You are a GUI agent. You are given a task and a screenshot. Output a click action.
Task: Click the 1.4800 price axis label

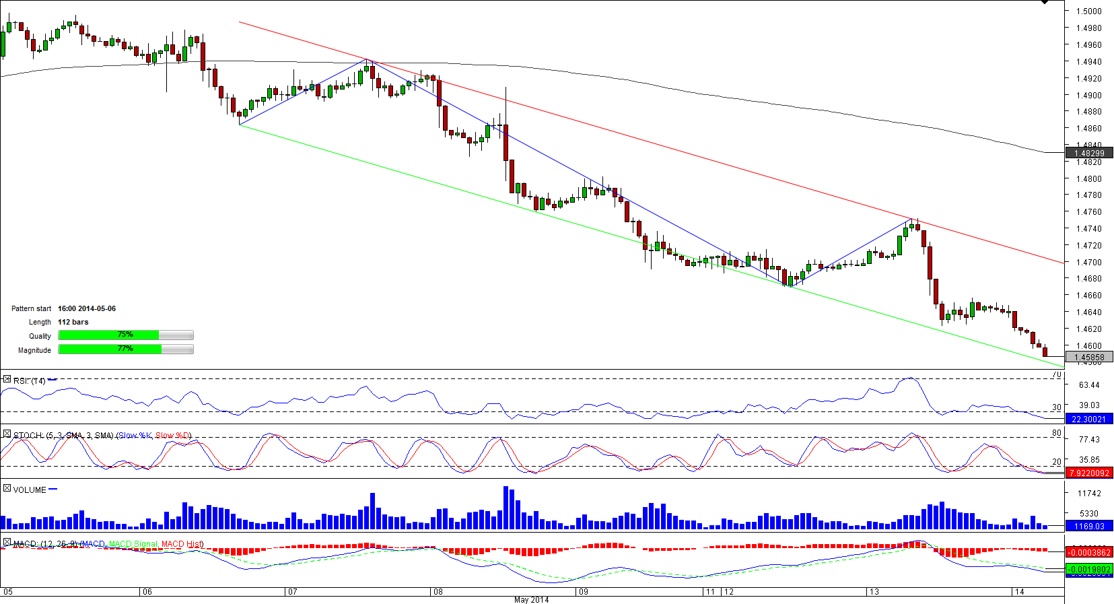point(1088,179)
